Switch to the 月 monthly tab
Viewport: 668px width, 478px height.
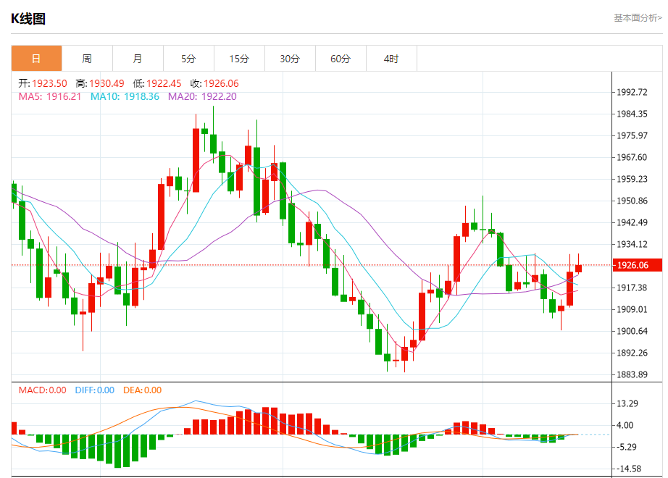point(138,59)
